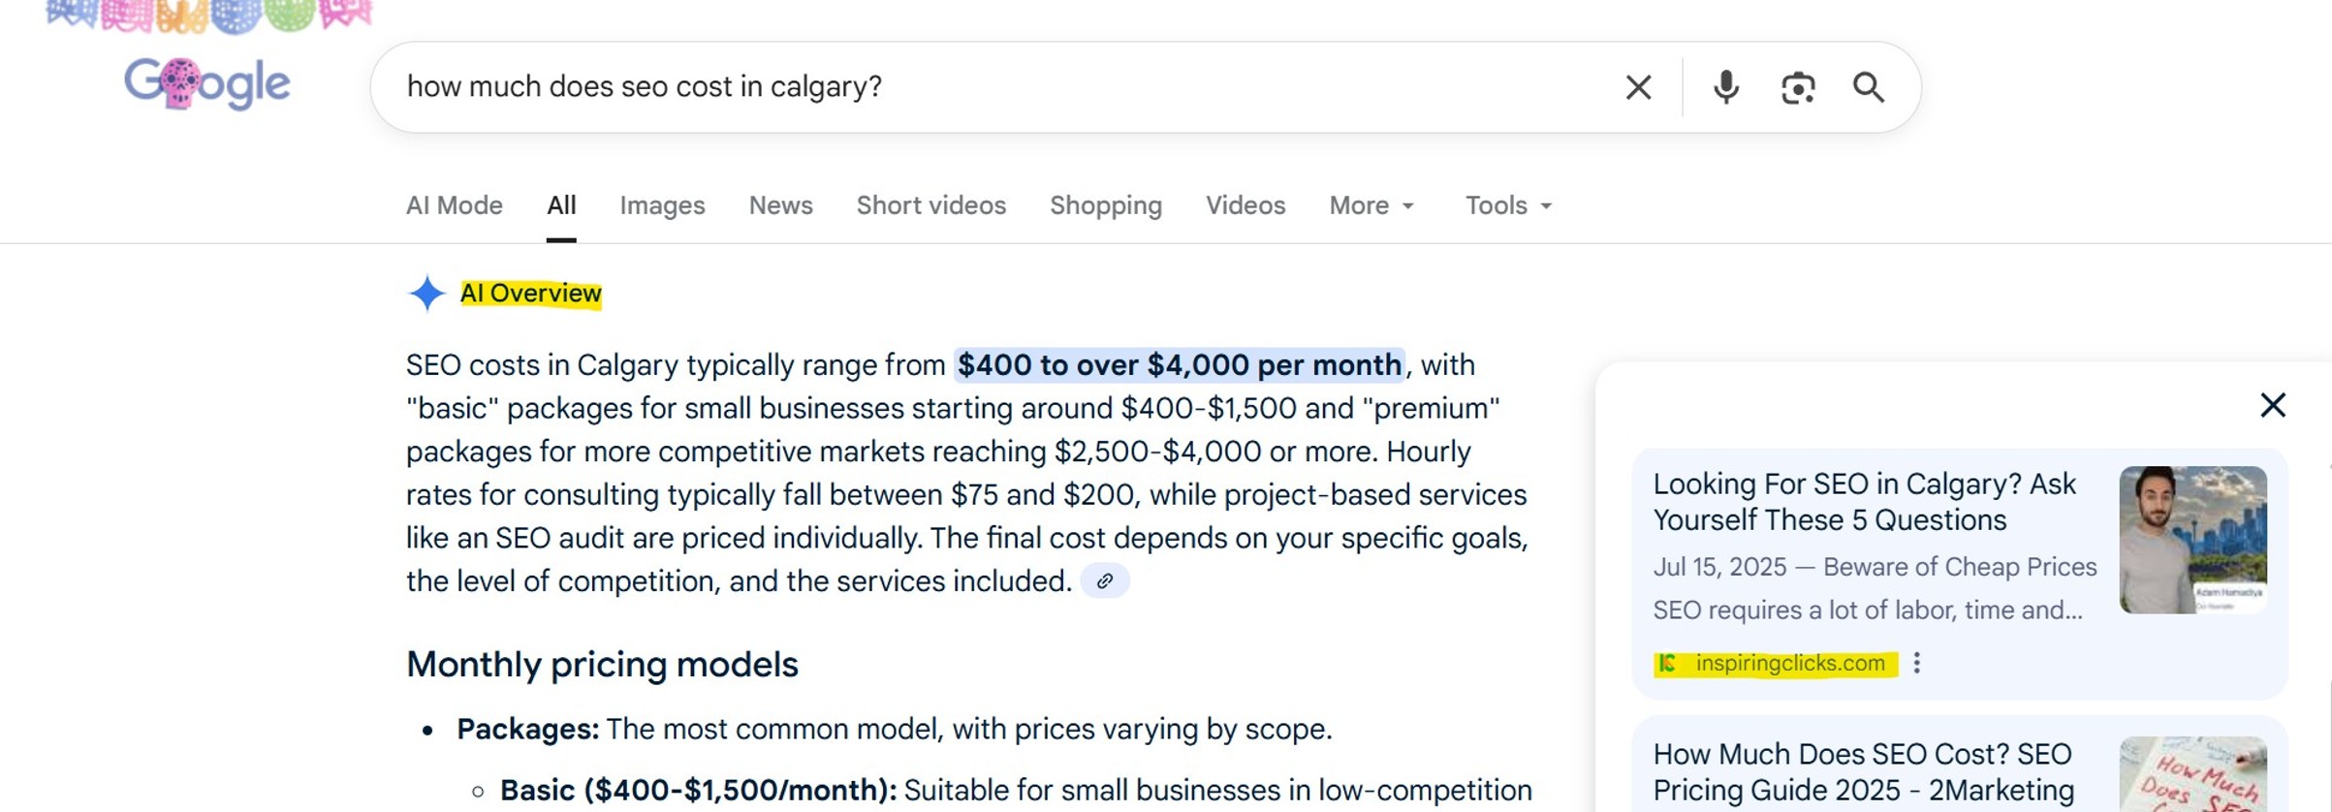The width and height of the screenshot is (2332, 812).
Task: Open the Tools dropdown
Action: click(x=1505, y=205)
